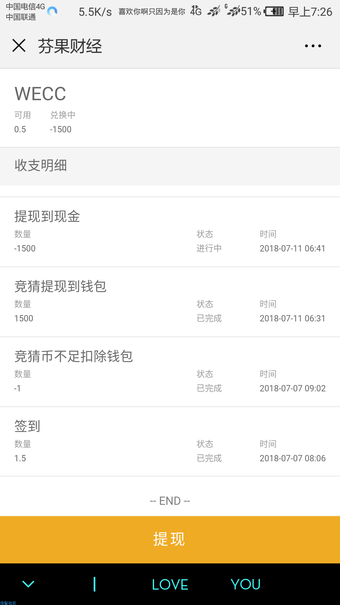Tap the WECC asset title

point(40,94)
